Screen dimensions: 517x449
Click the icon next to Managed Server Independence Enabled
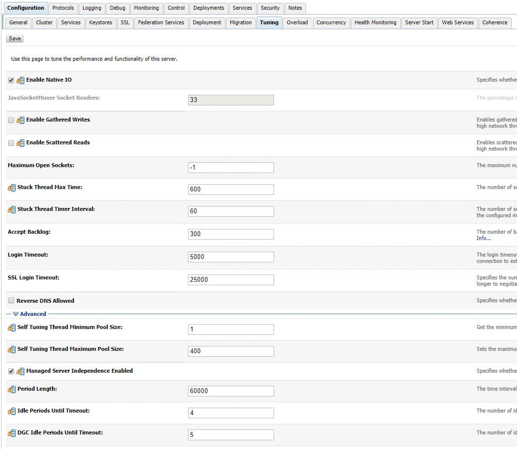click(19, 371)
